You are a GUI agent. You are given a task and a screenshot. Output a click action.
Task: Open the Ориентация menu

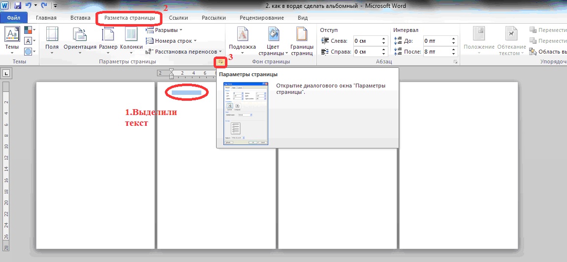coord(80,40)
